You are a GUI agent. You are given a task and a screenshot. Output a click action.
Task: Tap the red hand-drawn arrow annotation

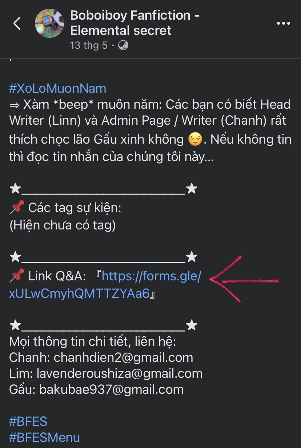244,279
